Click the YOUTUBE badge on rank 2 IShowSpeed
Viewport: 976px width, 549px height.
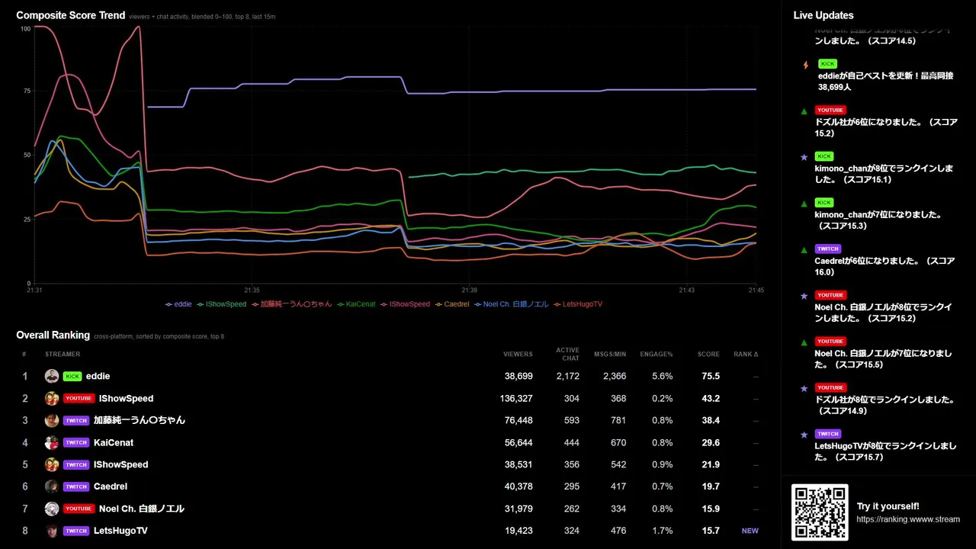[x=79, y=398]
